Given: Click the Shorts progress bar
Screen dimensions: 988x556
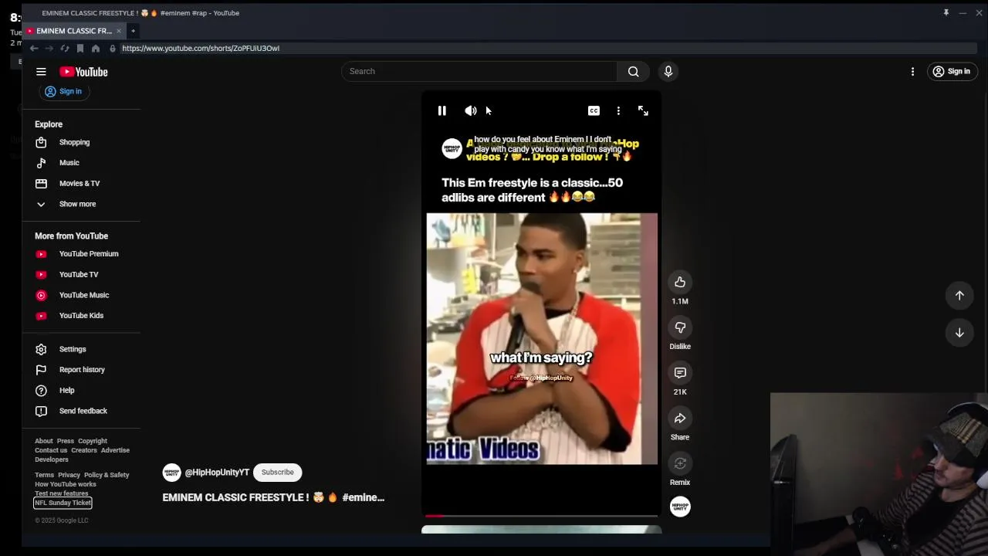Looking at the screenshot, I should tap(541, 515).
